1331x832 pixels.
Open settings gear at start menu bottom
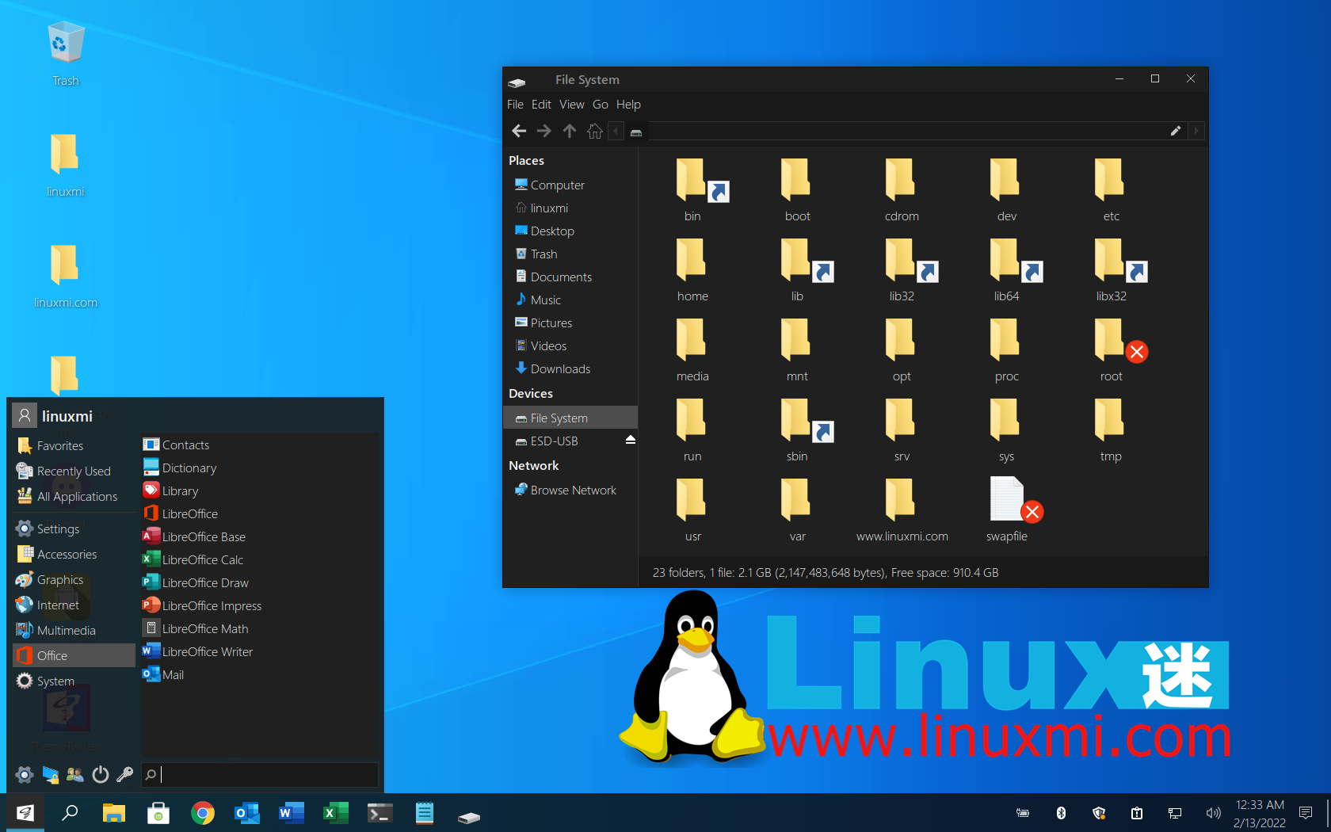coord(25,774)
